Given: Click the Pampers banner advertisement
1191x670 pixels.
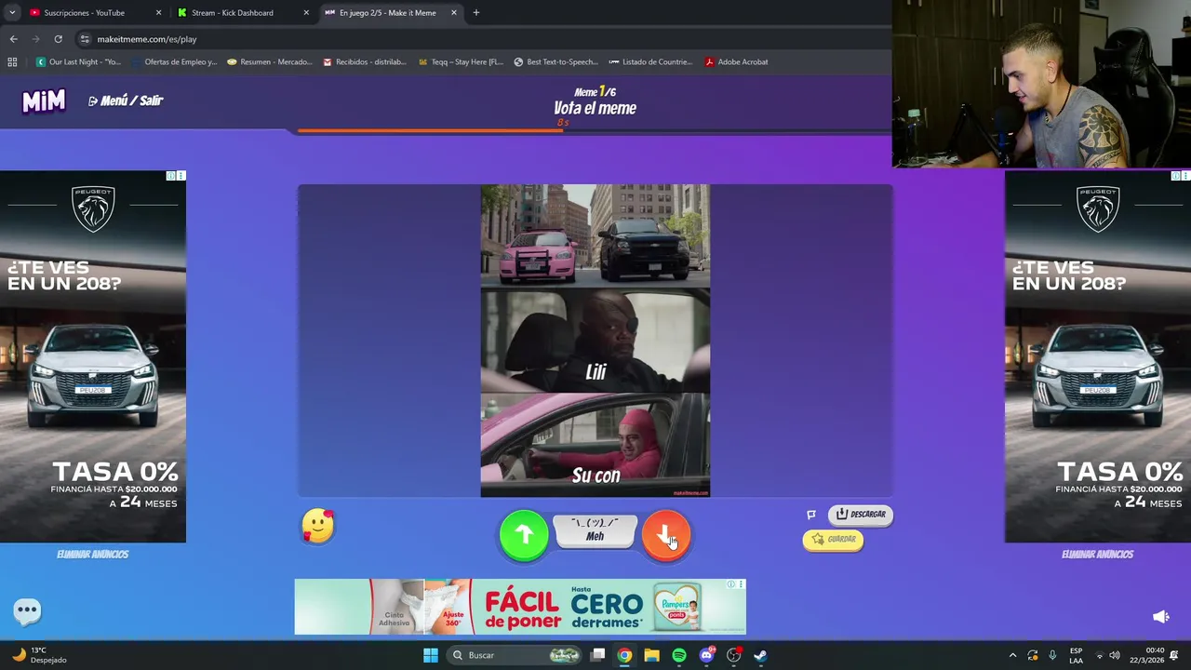Looking at the screenshot, I should coord(520,607).
